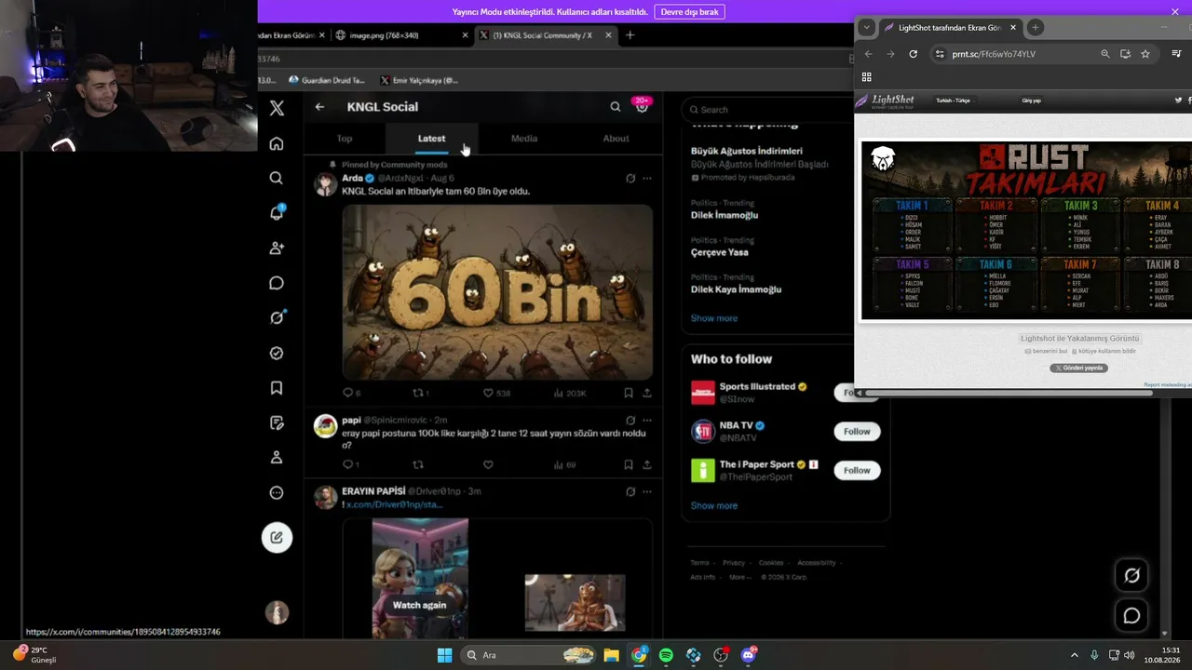Viewport: 1192px width, 670px height.
Task: Open Bookmarks in the X sidebar
Action: tap(277, 388)
